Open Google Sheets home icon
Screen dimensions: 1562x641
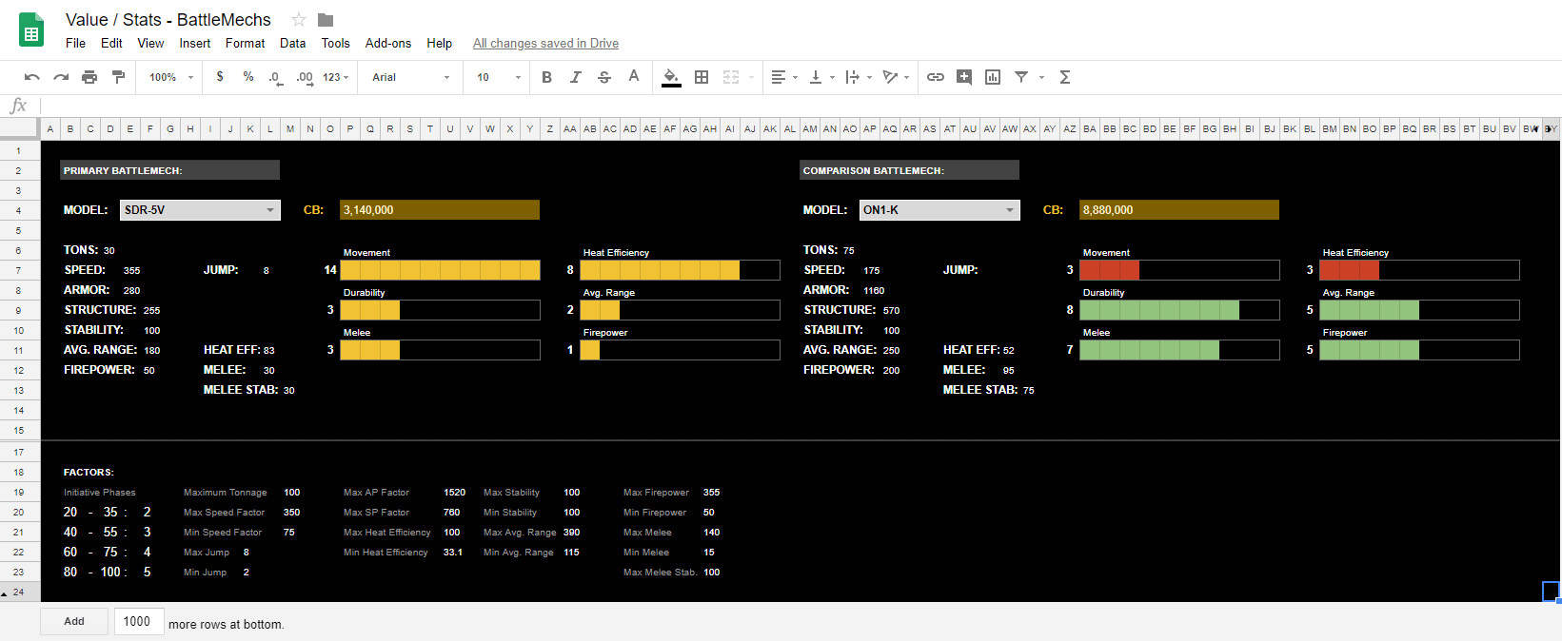click(x=31, y=30)
